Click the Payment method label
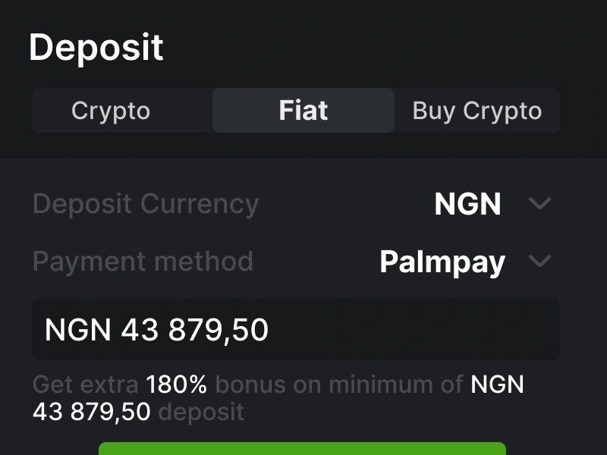Image resolution: width=607 pixels, height=455 pixels. (x=143, y=262)
